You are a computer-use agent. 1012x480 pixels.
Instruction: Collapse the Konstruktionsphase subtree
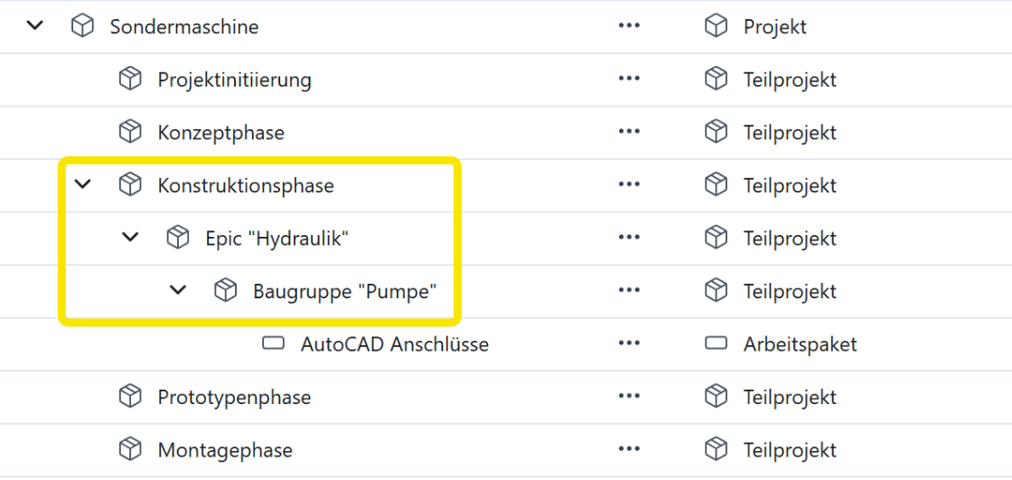pyautogui.click(x=83, y=185)
